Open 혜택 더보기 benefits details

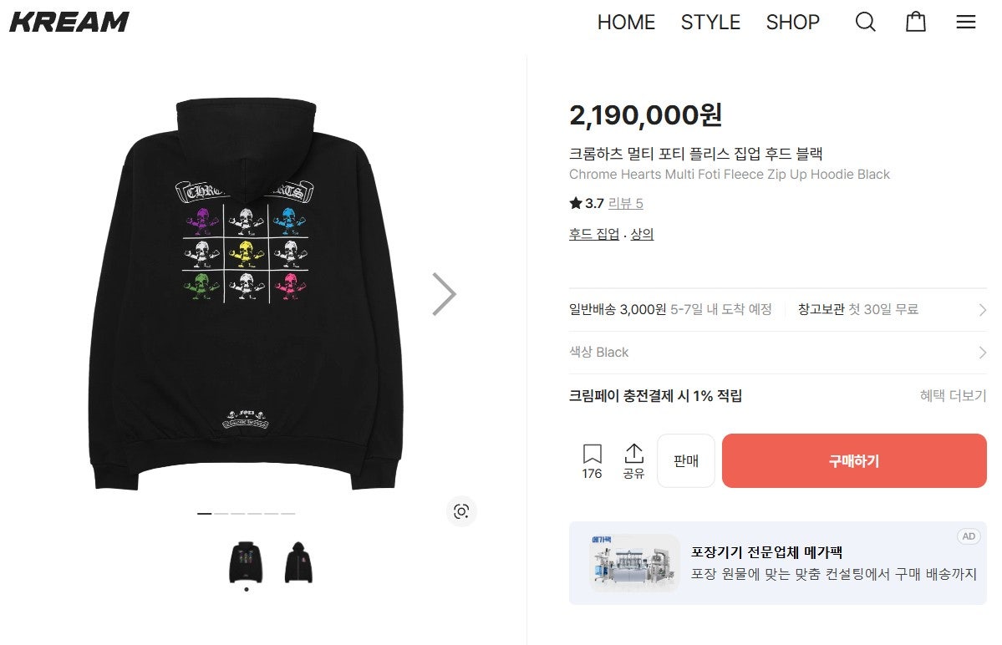[x=953, y=396]
